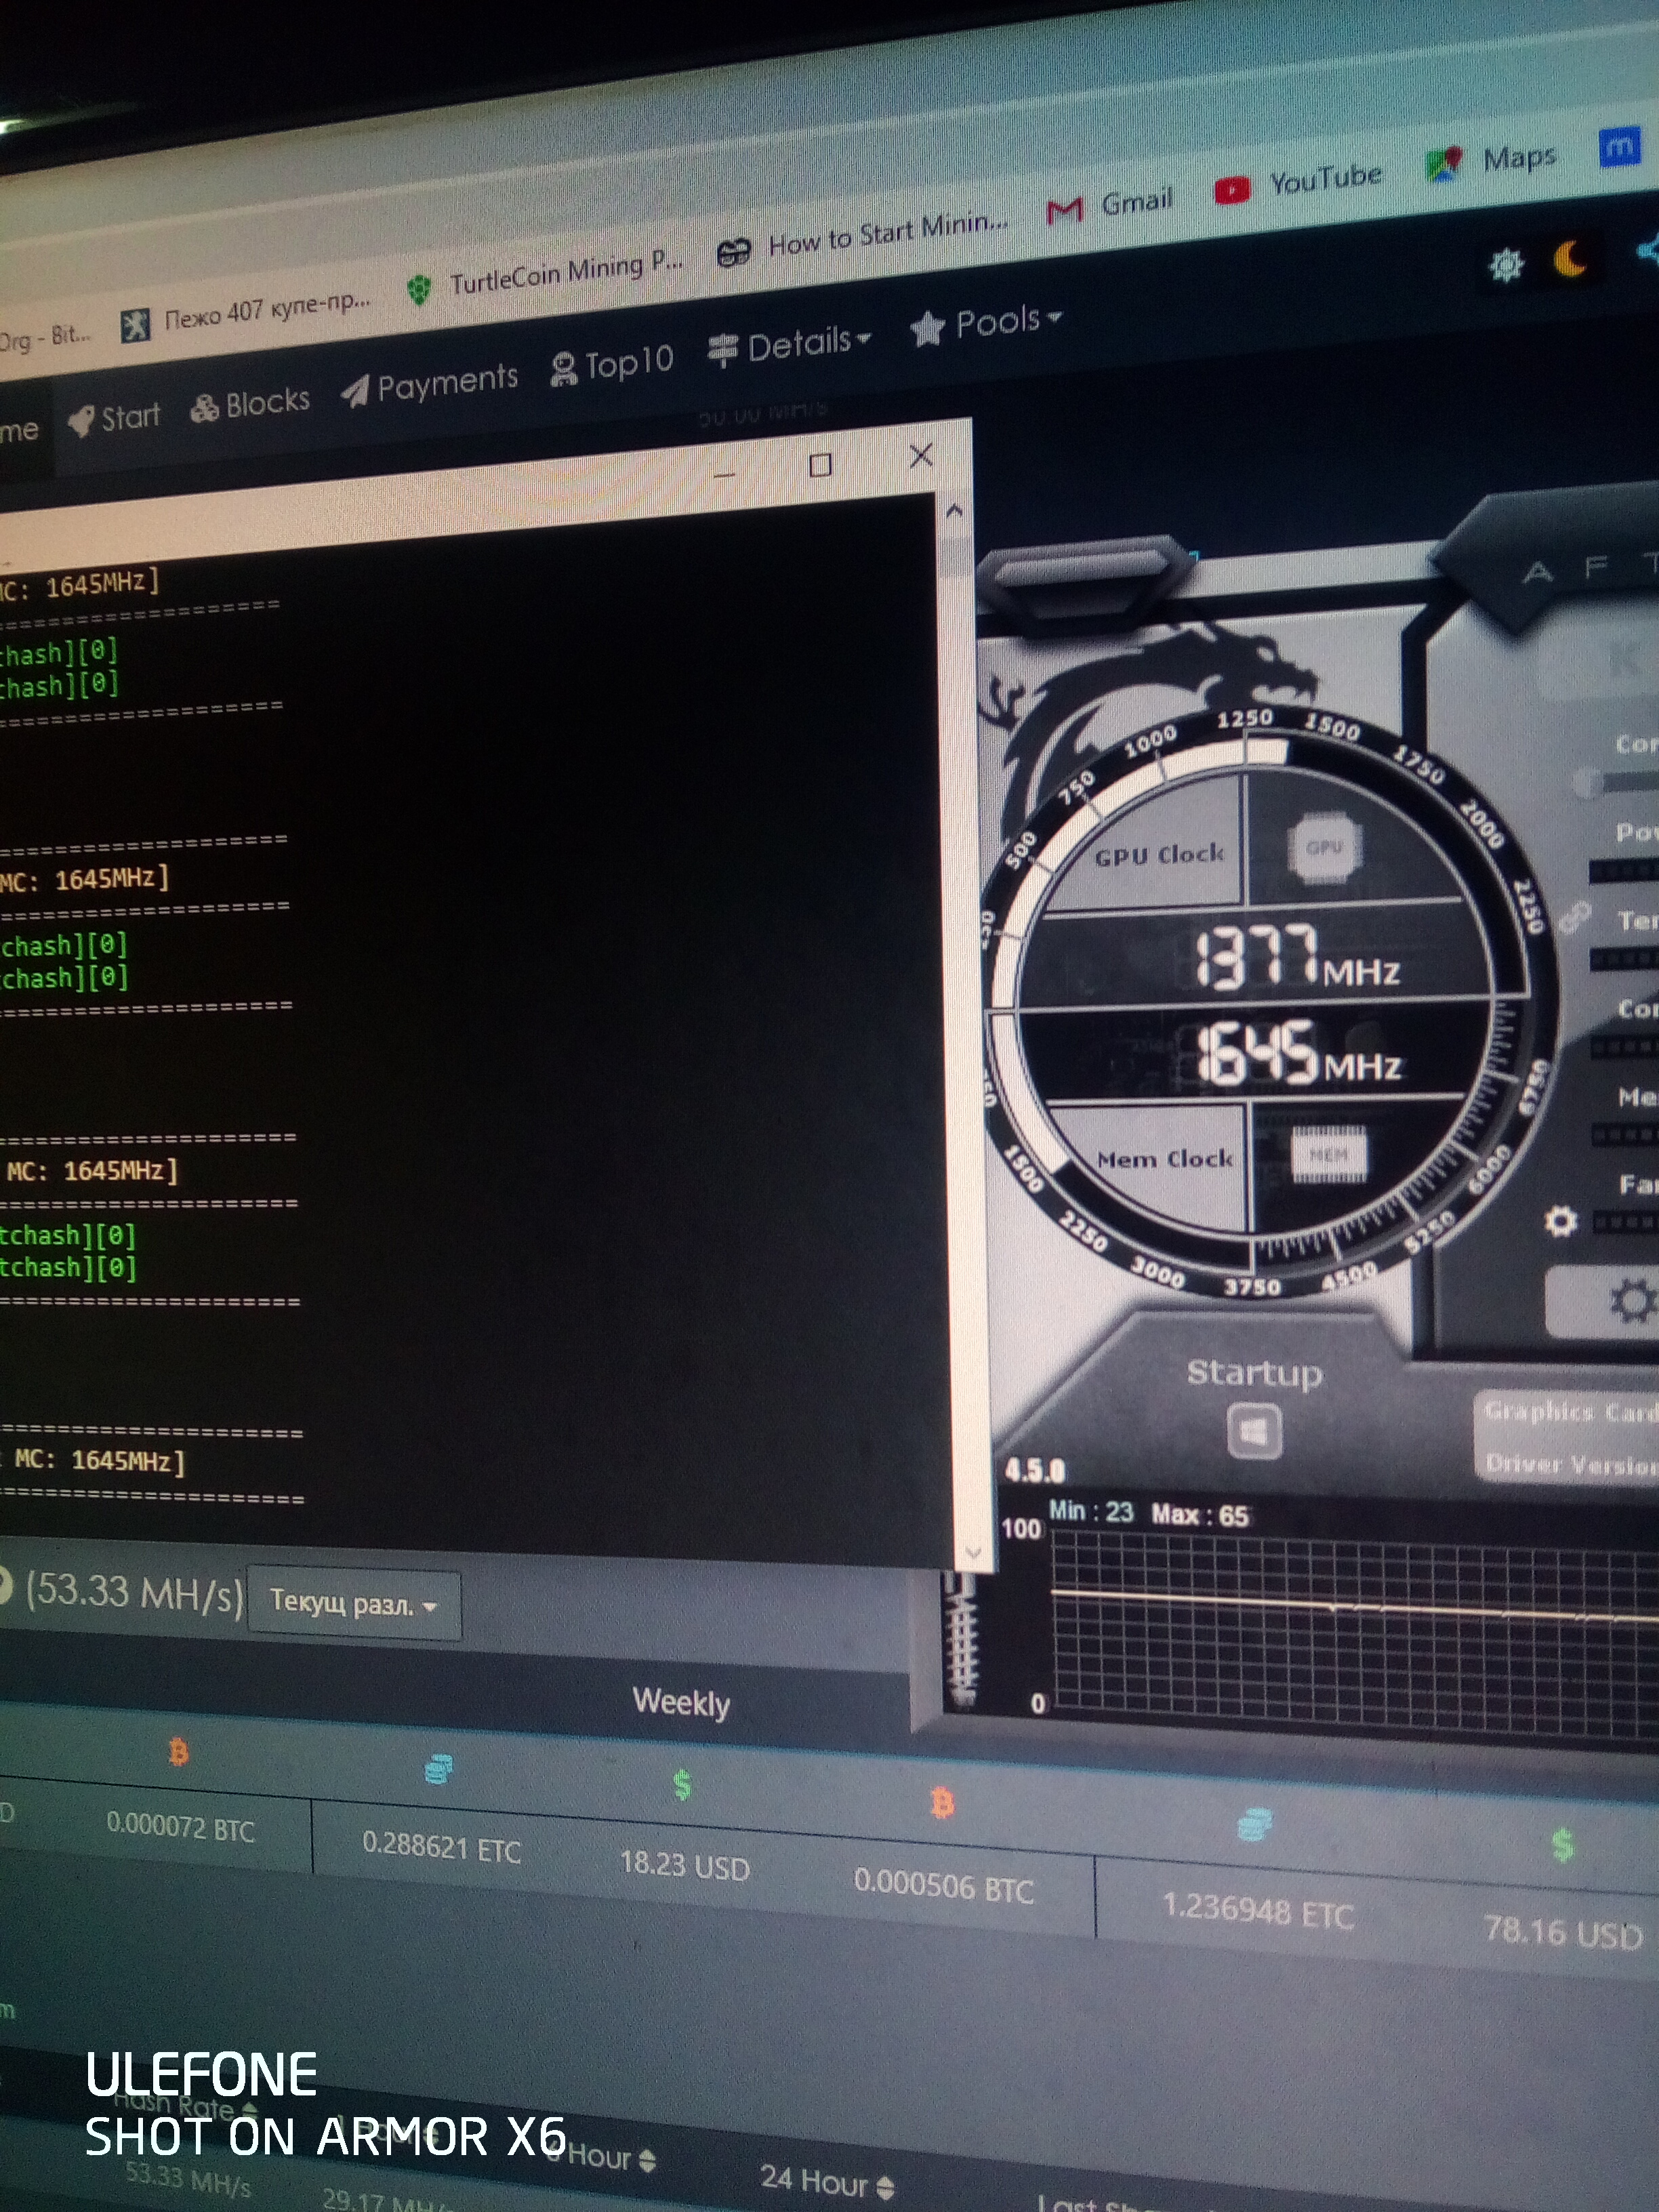Click the blue m bookmark icon

pos(1619,147)
